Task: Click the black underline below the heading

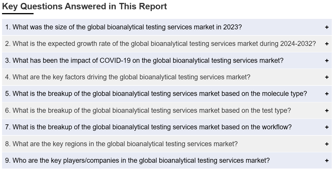Action: (18, 14)
